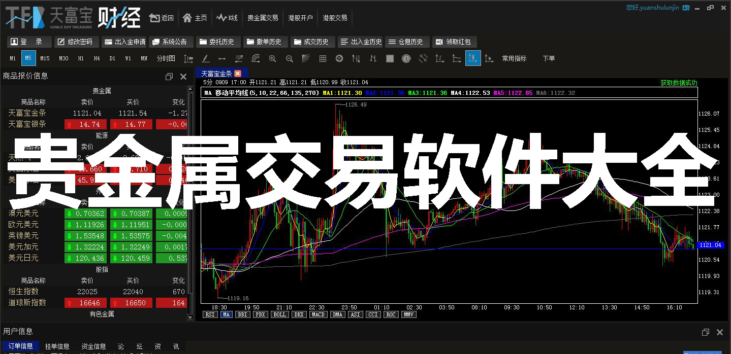
Task: Switch to the M15 timeframe tab
Action: (45, 58)
